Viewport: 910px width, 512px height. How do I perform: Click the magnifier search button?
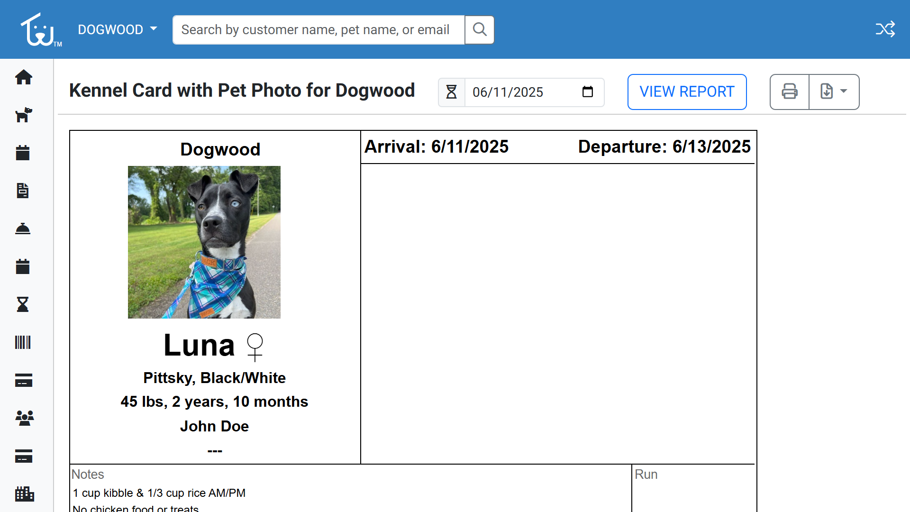pos(480,30)
